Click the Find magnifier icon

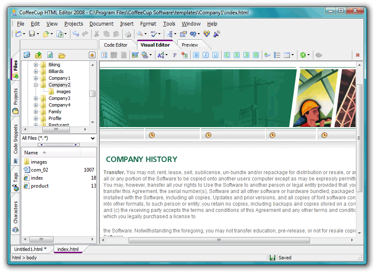(139, 34)
